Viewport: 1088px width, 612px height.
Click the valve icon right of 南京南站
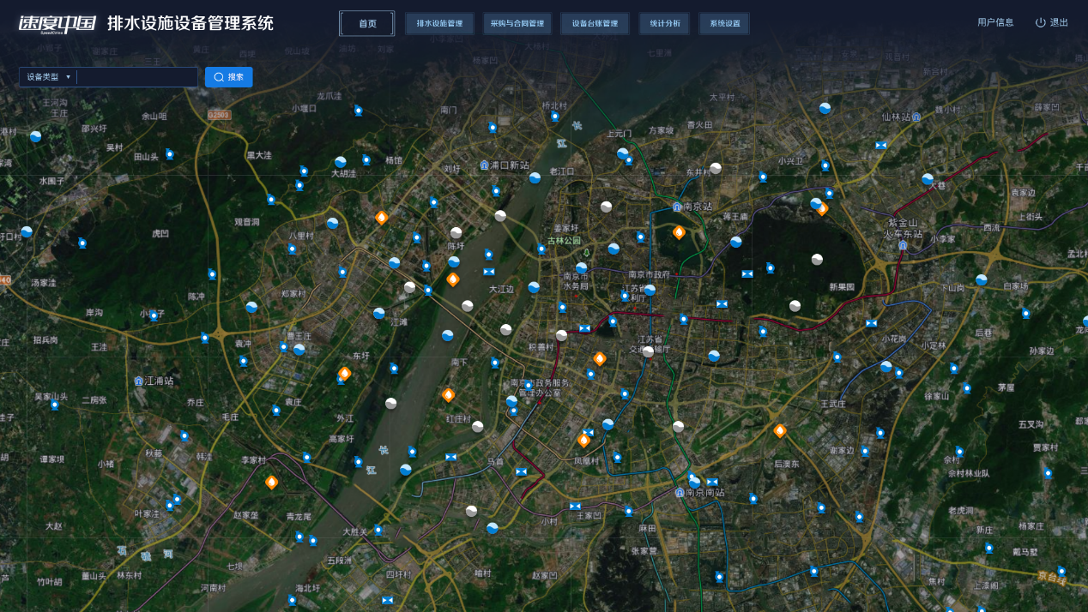point(712,482)
